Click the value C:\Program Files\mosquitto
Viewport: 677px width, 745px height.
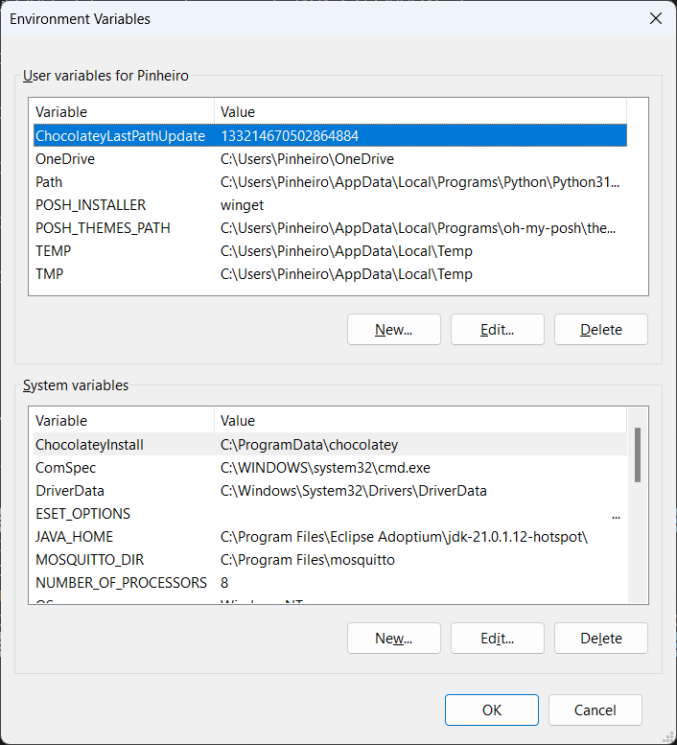click(x=308, y=560)
